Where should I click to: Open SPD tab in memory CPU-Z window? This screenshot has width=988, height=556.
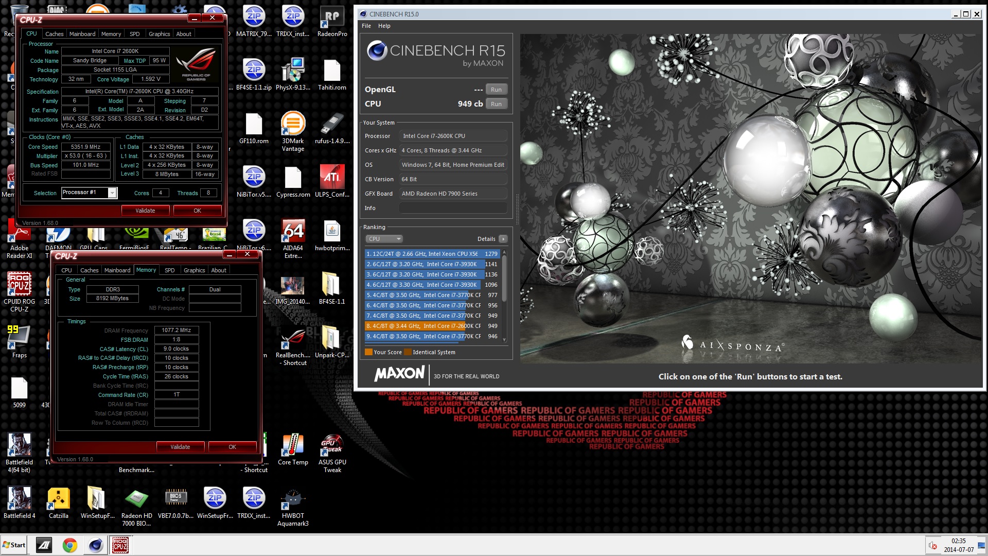coord(170,270)
